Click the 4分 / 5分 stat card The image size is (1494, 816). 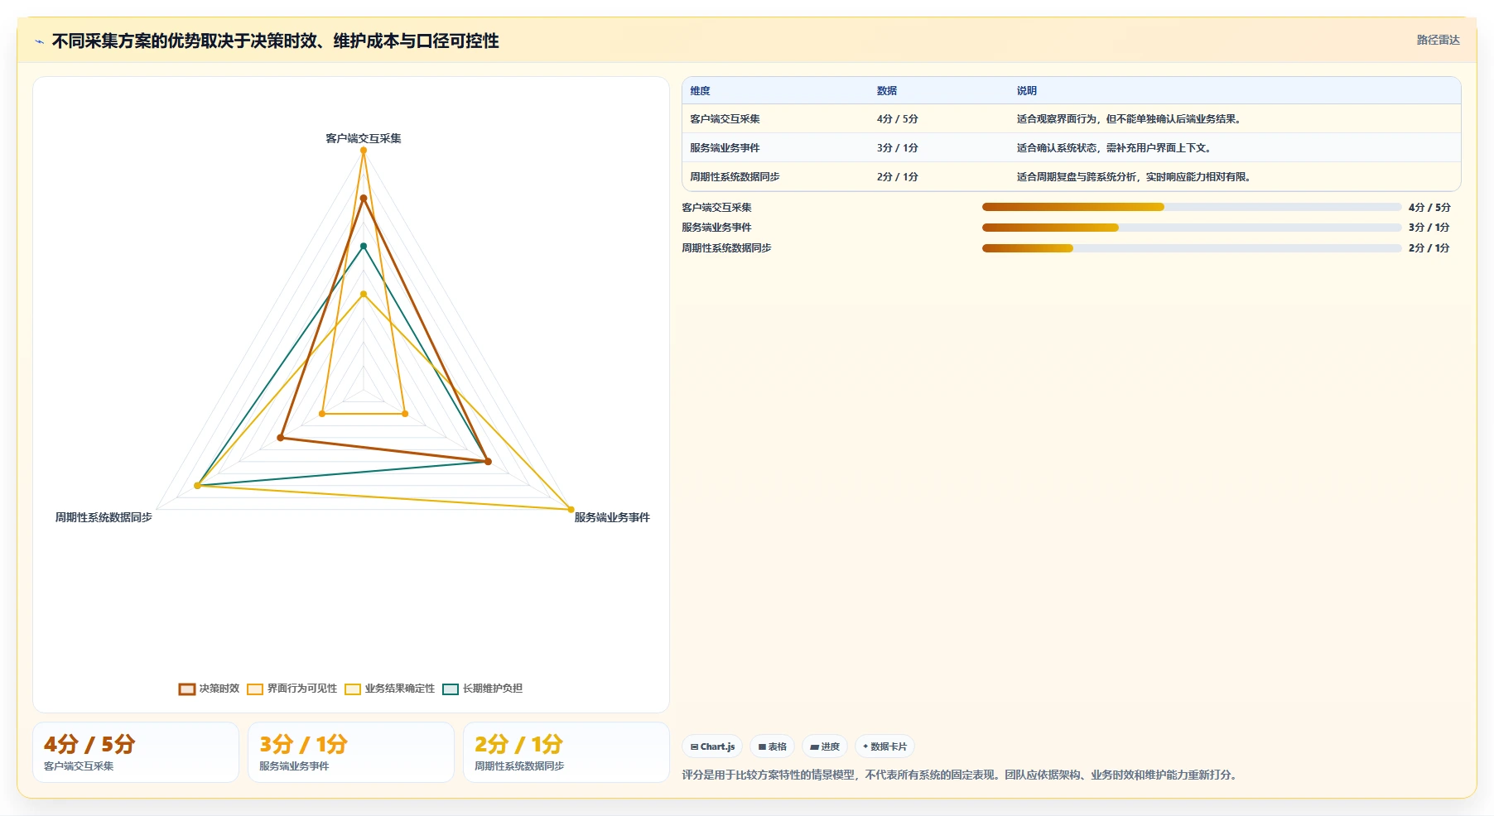[136, 752]
